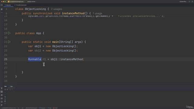Print Run console output icon

(x=5, y=101)
